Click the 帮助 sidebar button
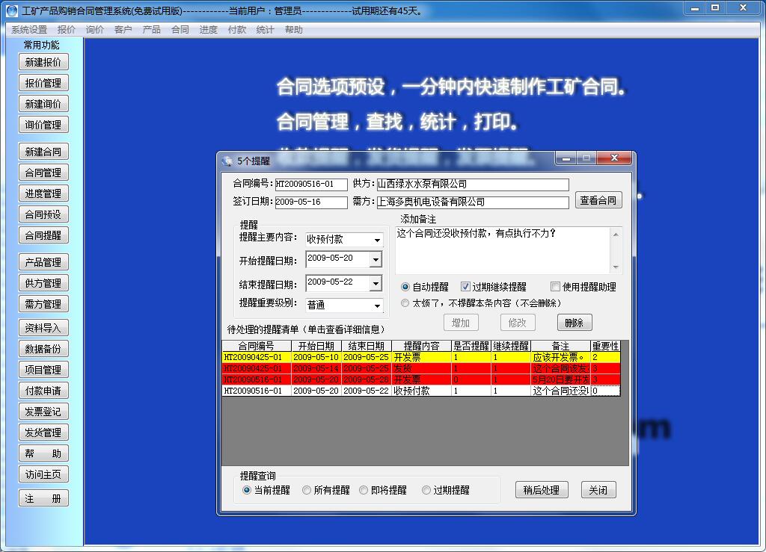766x552 pixels. pos(43,453)
